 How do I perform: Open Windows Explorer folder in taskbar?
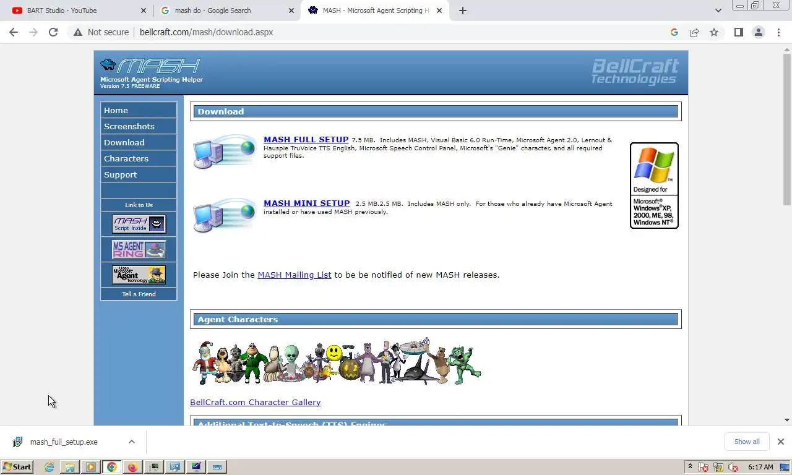(x=70, y=467)
